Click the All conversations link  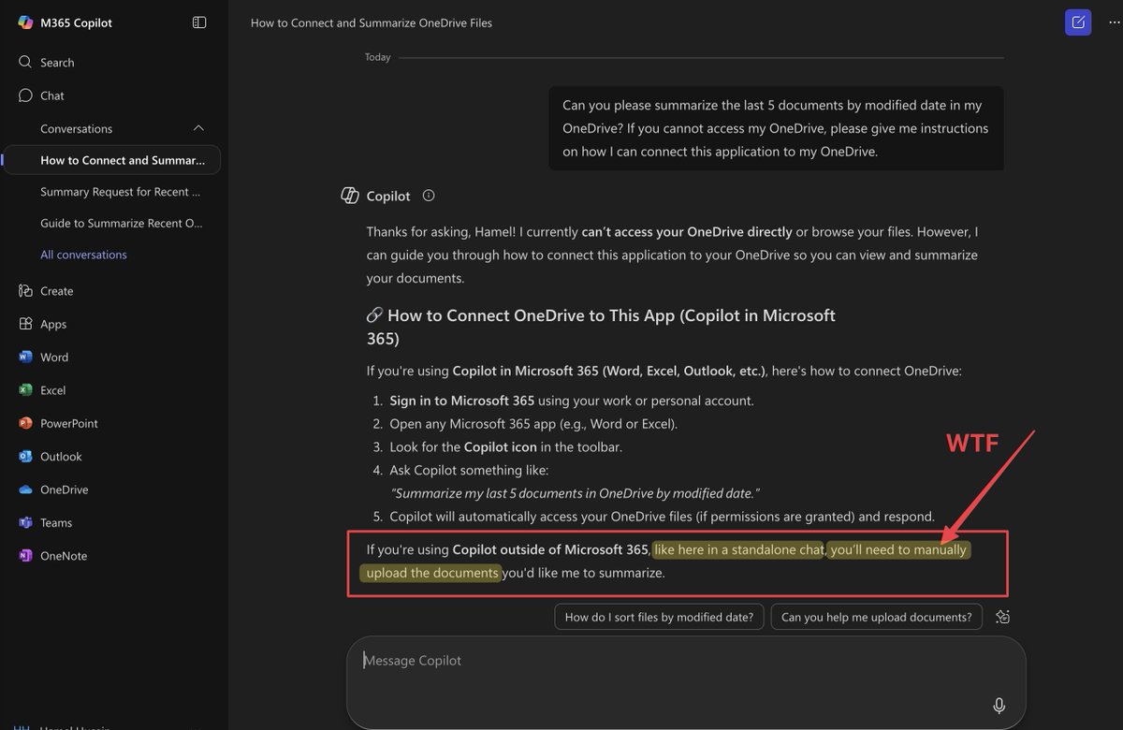click(83, 255)
